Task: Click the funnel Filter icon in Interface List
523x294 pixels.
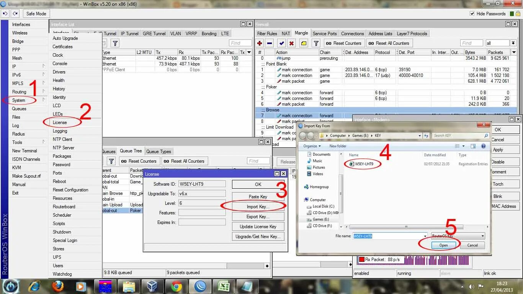Action: click(115, 43)
